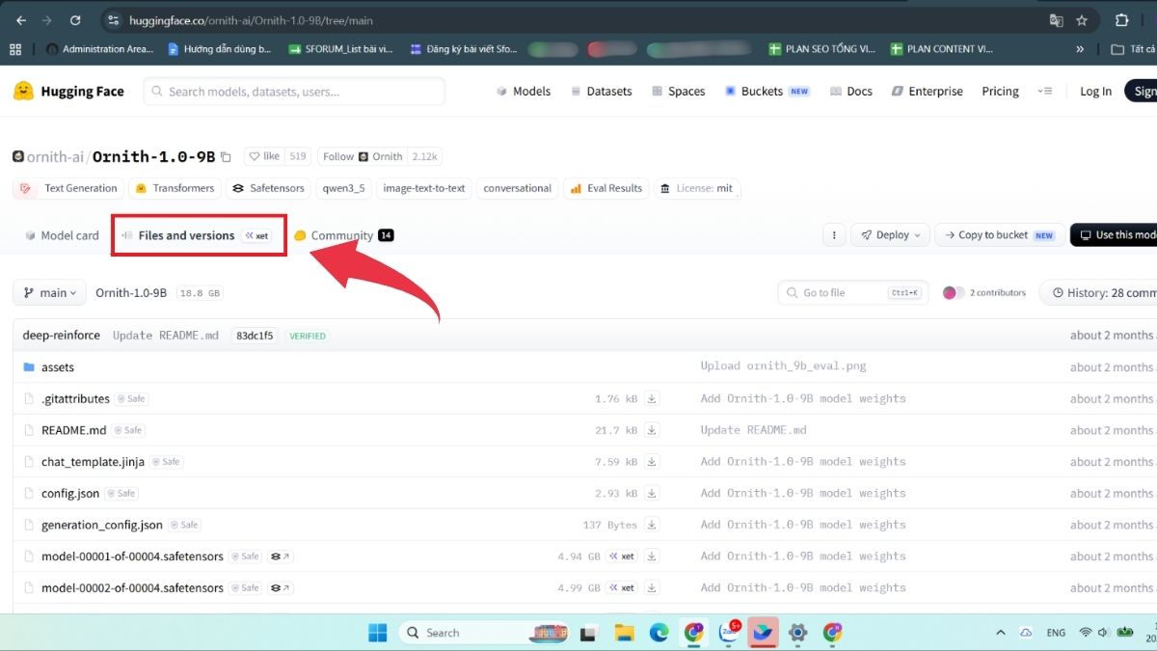Open Spaces from the top navigation
This screenshot has height=651, width=1157.
point(679,92)
